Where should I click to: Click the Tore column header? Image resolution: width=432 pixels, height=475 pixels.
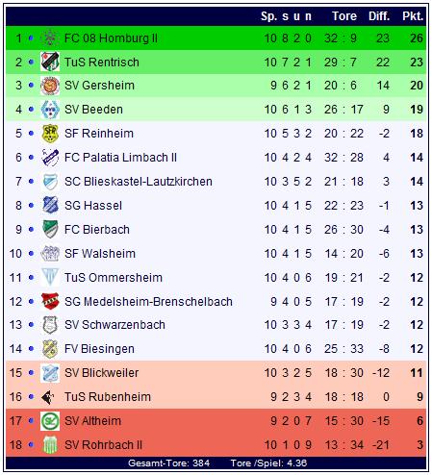pyautogui.click(x=344, y=16)
